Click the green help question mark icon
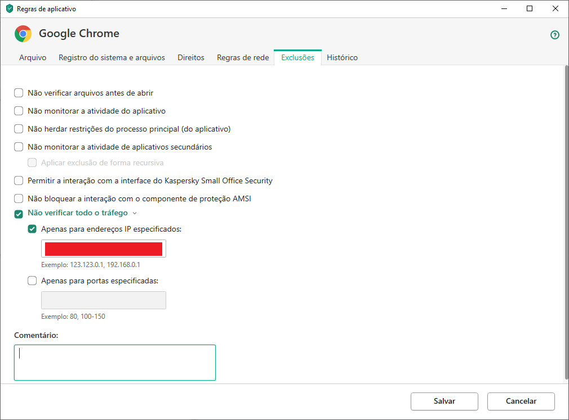The width and height of the screenshot is (569, 420). [554, 35]
